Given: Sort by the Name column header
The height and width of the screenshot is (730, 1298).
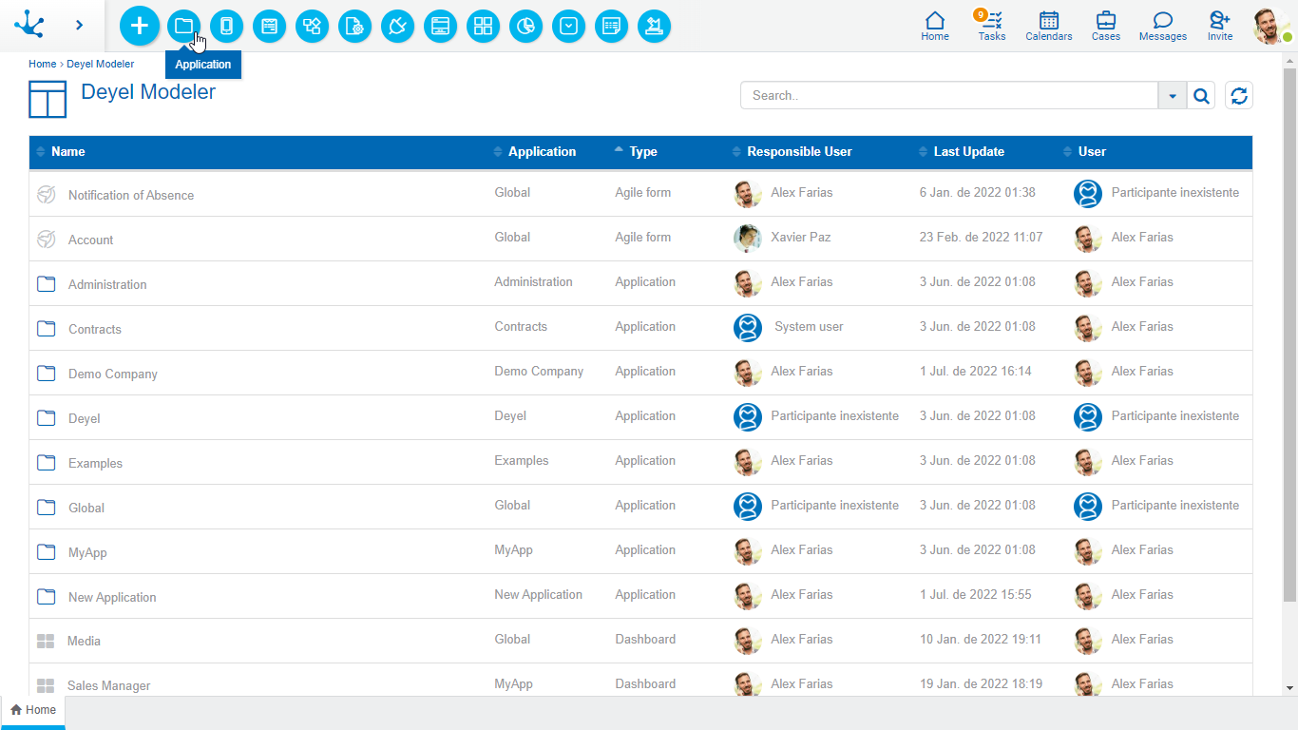Looking at the screenshot, I should [x=67, y=151].
